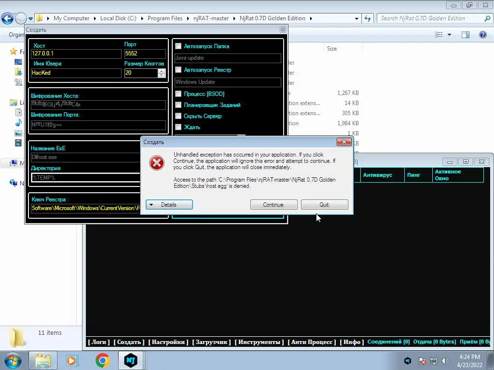Click the Пинг column header
Image resolution: width=494 pixels, height=370 pixels.
[418, 175]
